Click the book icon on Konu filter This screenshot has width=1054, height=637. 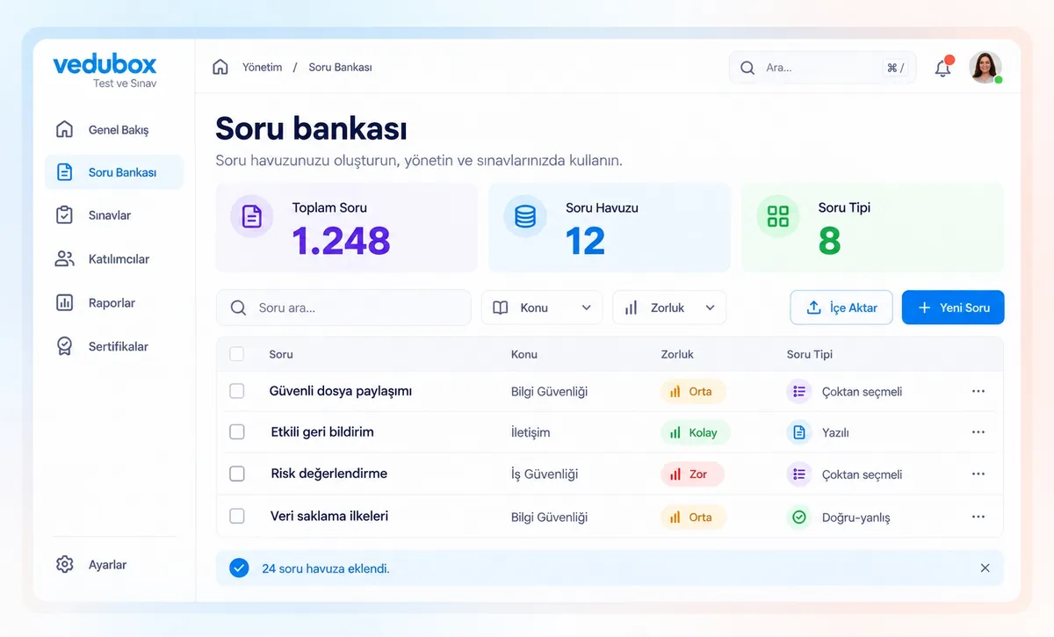(501, 308)
